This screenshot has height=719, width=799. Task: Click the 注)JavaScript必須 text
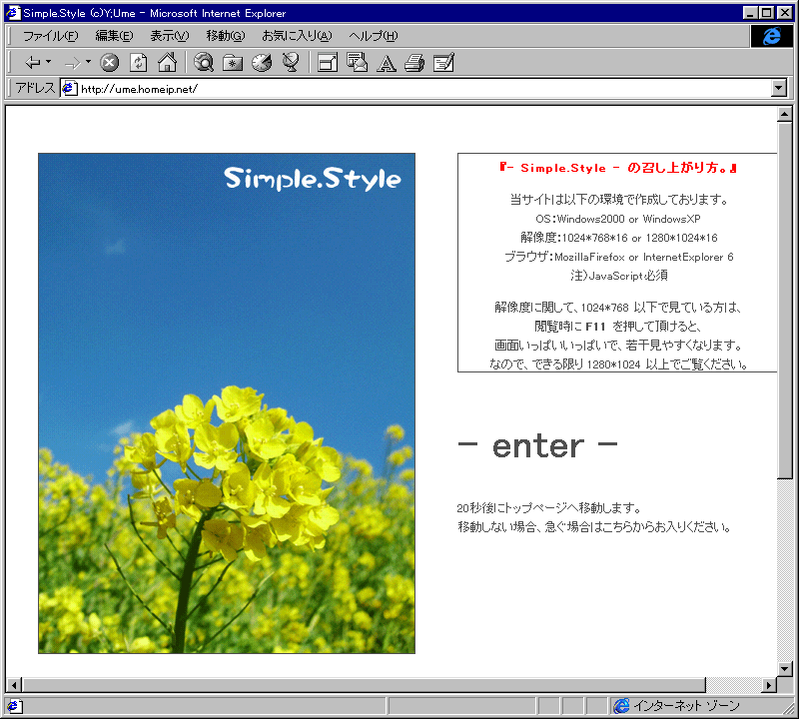tap(618, 276)
